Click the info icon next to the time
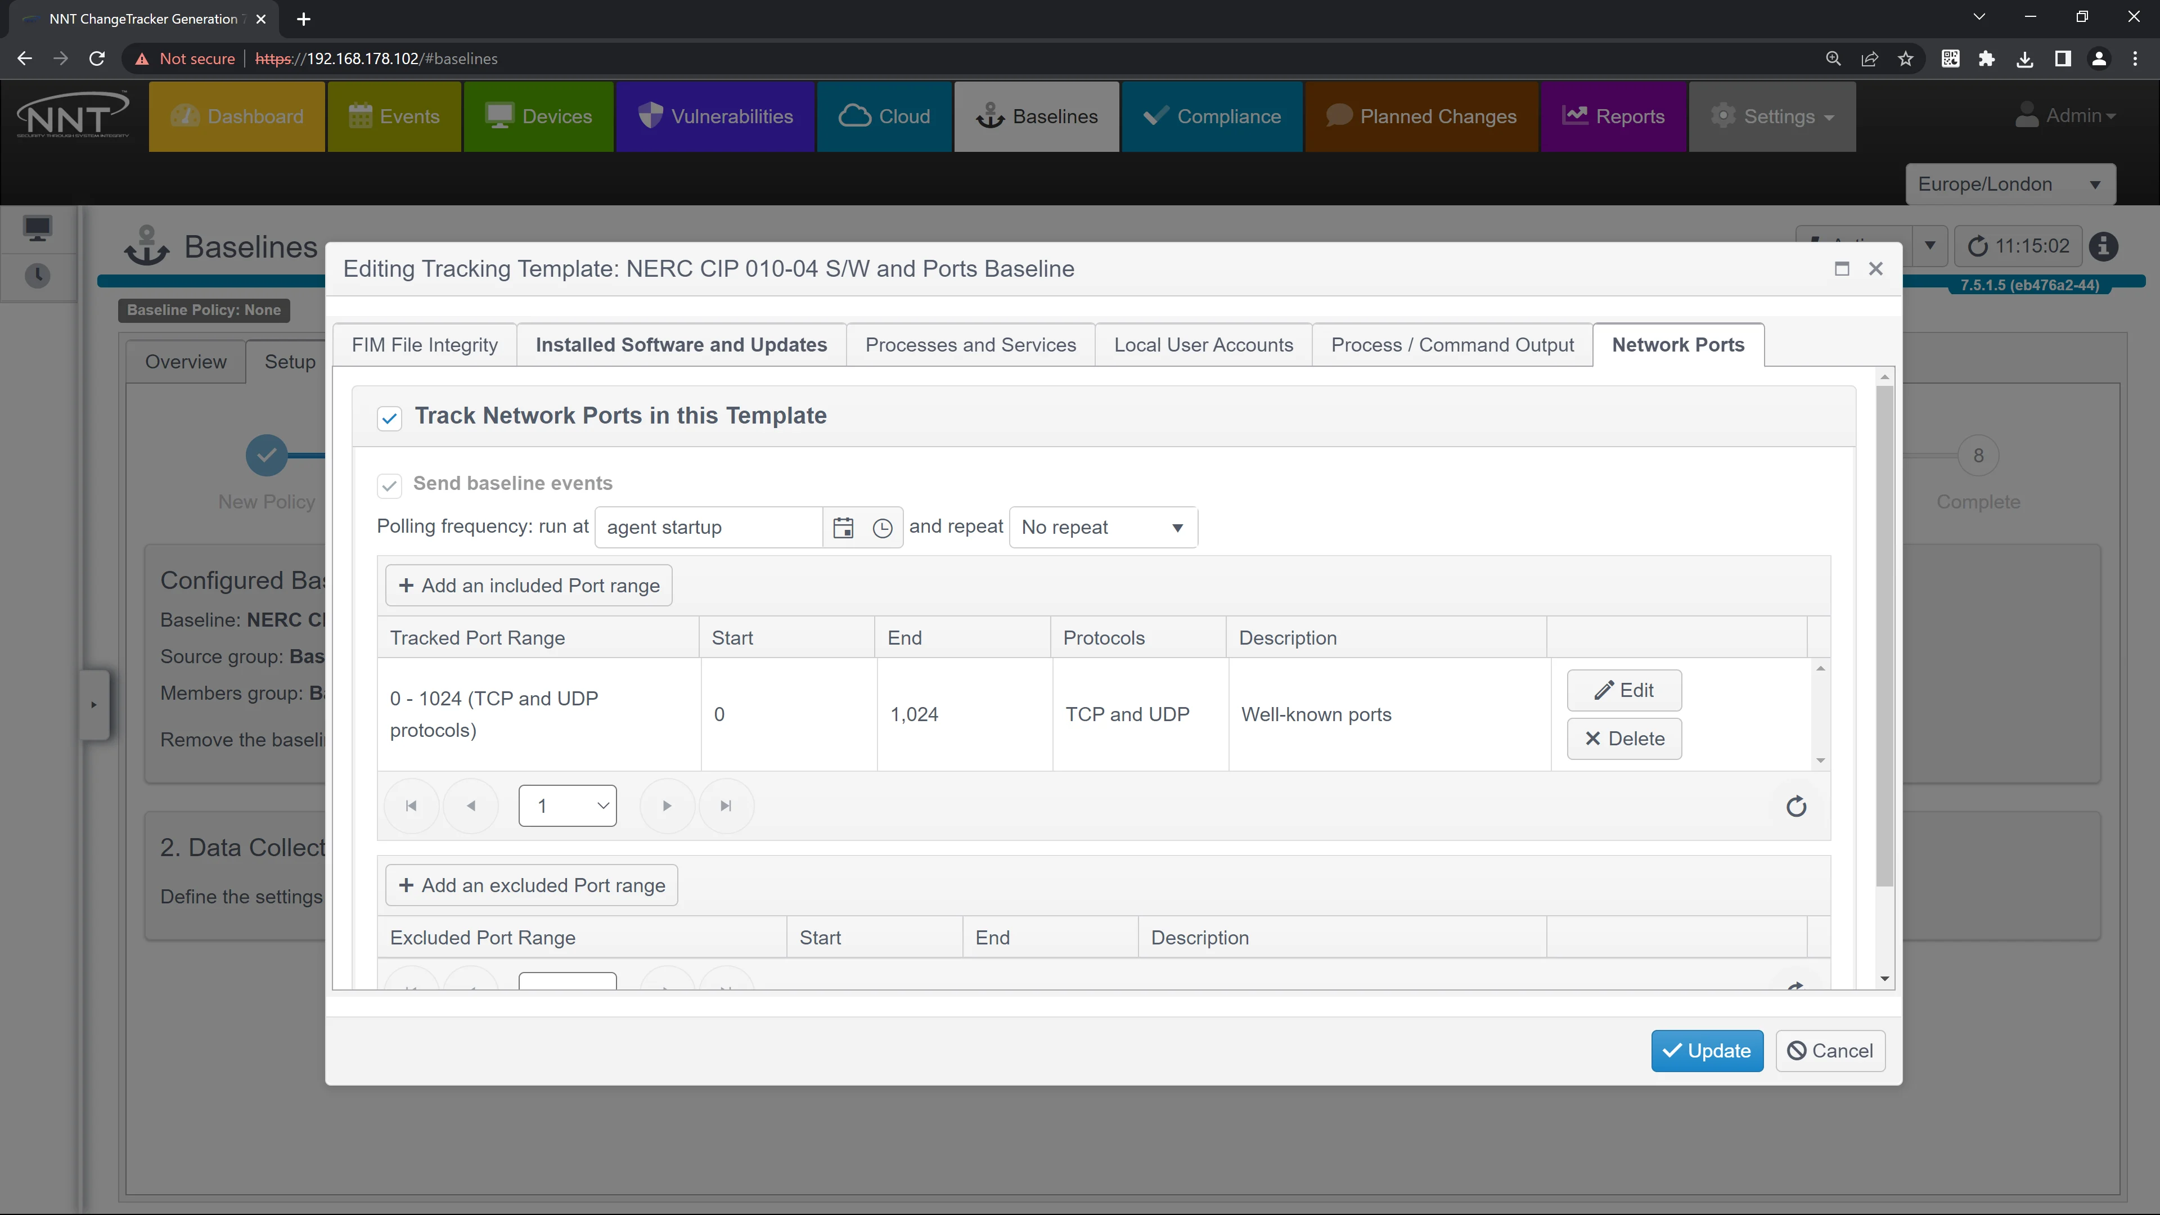 (x=2103, y=246)
